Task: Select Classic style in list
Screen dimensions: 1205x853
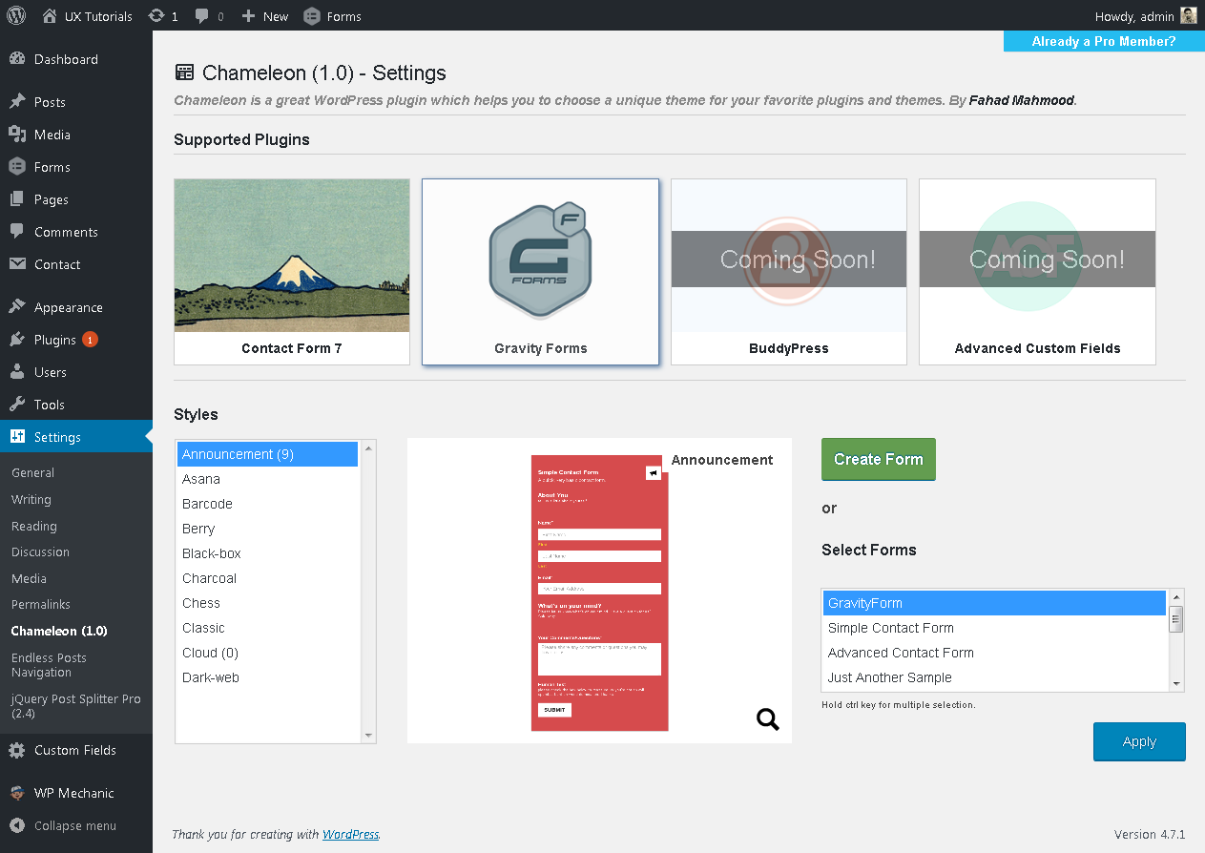Action: (267, 628)
